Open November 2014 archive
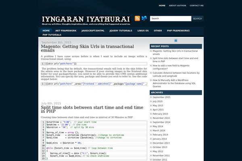Viewport: 242px width, 161px height. click(161, 118)
